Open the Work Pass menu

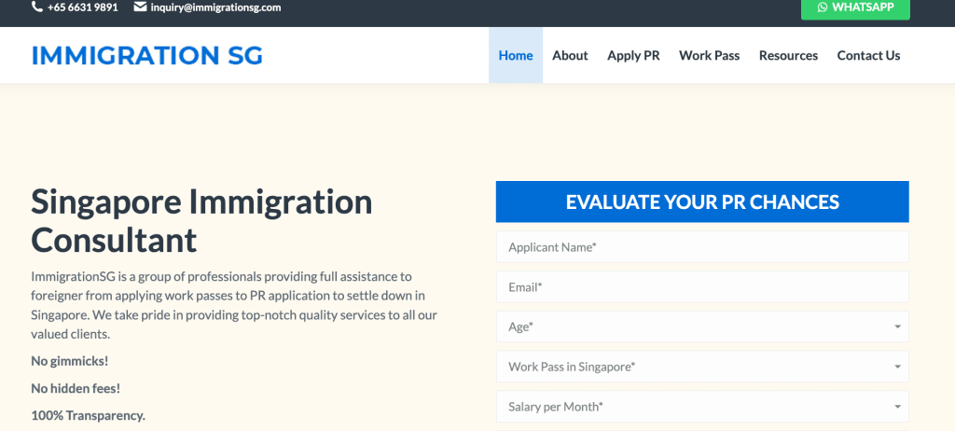click(x=709, y=55)
